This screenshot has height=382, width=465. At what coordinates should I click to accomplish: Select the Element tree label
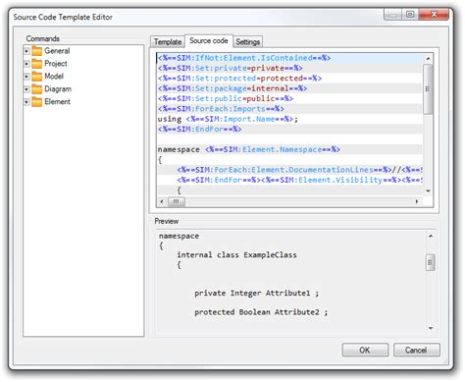(57, 102)
